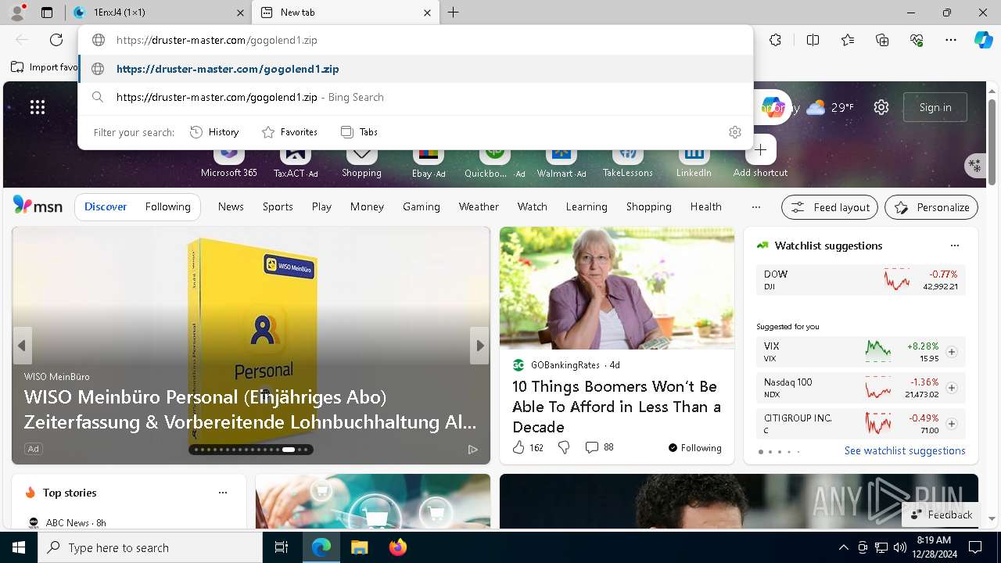
Task: Filter search by History
Action: [214, 132]
